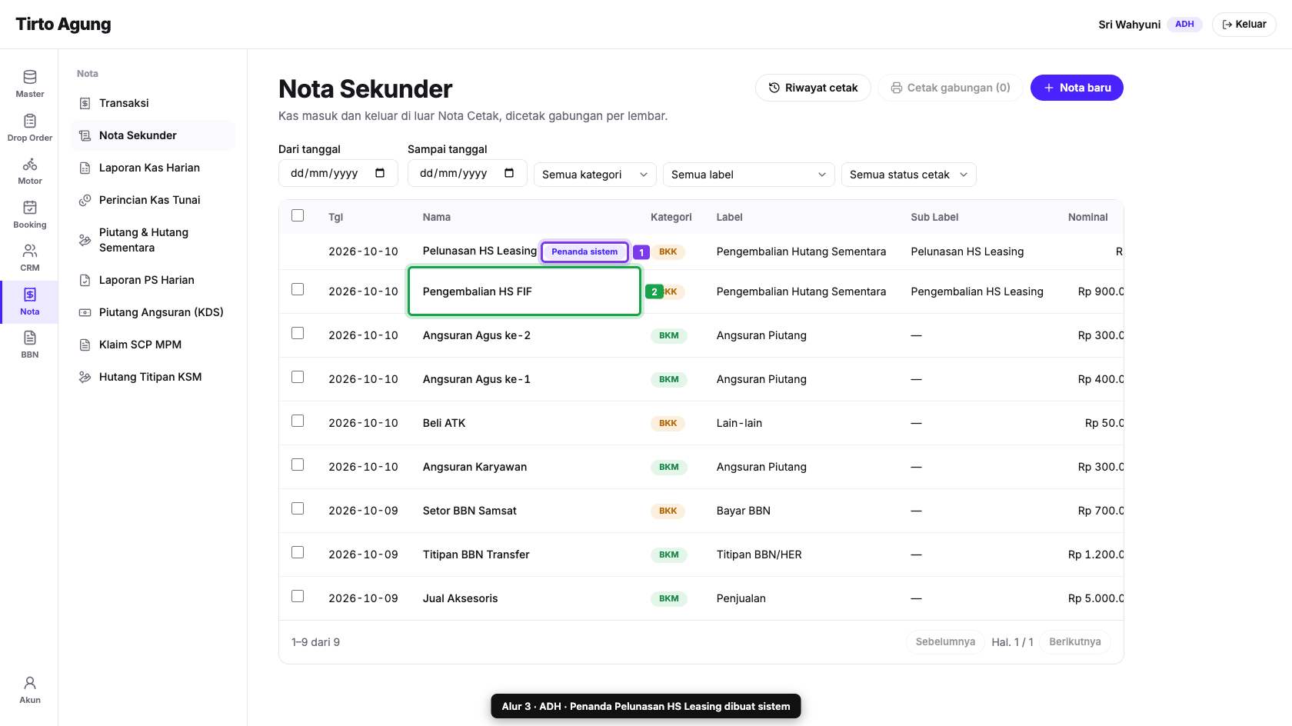Open Laporan Kas Harian menu item
Screen dimensions: 1292x726
tap(152, 168)
